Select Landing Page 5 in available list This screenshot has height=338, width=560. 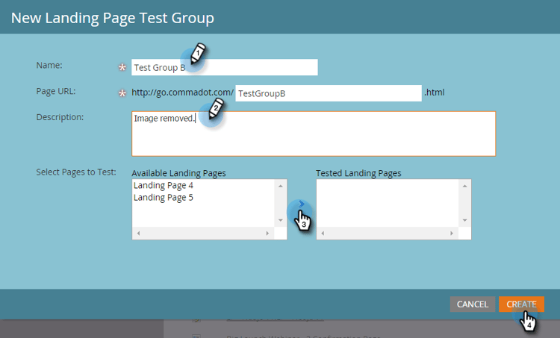click(x=164, y=198)
